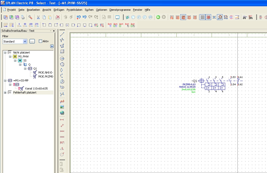Screen dimensions: 267x173
Task: Go back with the green arrow
Action: [158, 17]
